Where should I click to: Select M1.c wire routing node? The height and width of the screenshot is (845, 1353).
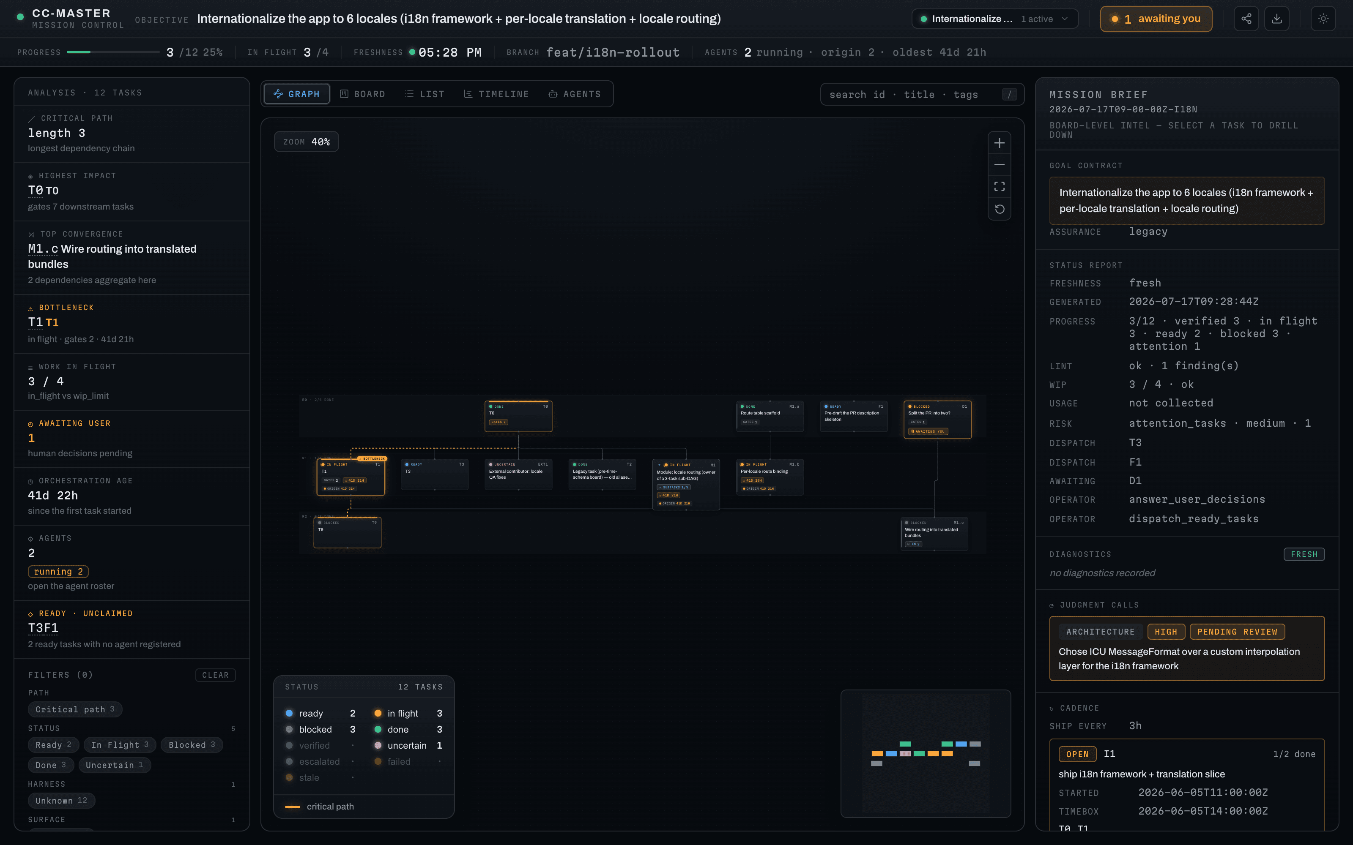[x=934, y=534]
